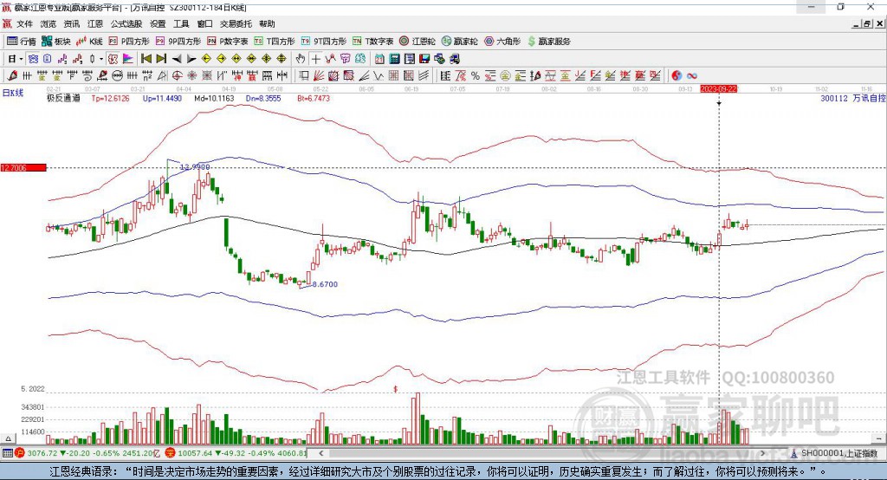Switch to K线 chart view
Screen dimensions: 887x480
point(90,42)
